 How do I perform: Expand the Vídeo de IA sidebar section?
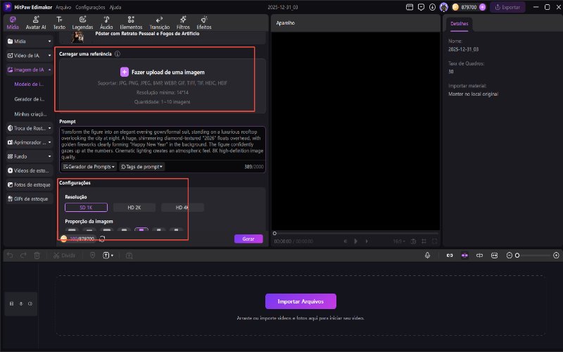click(28, 55)
